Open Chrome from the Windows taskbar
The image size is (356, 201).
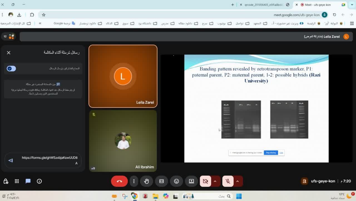click(x=135, y=196)
